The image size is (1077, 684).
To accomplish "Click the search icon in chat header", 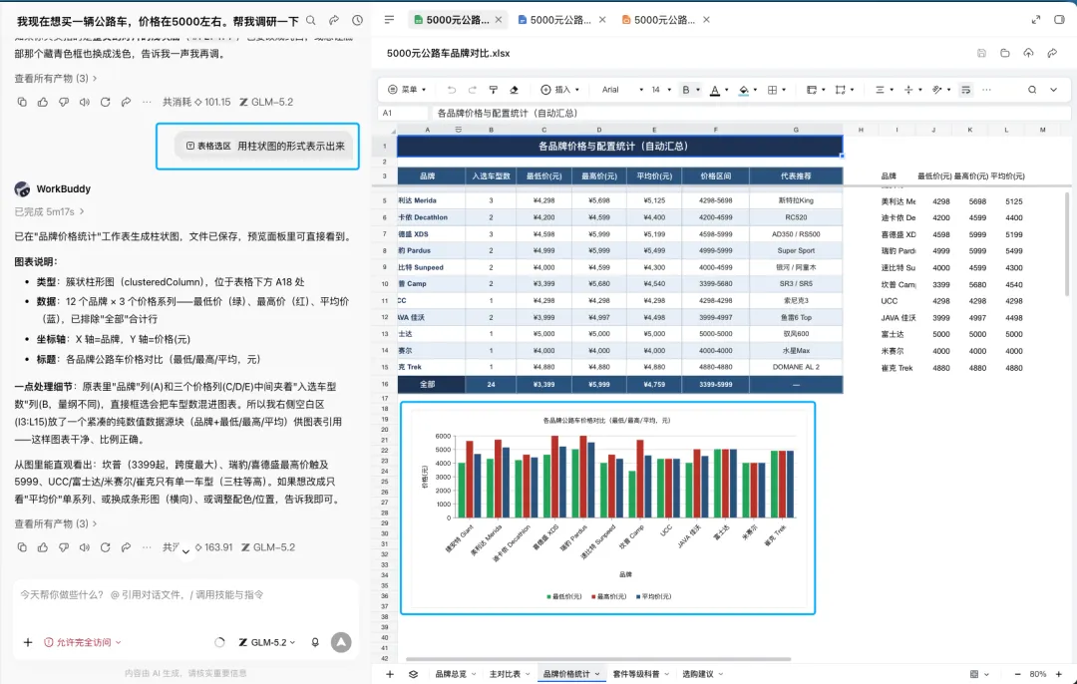I will coord(311,21).
